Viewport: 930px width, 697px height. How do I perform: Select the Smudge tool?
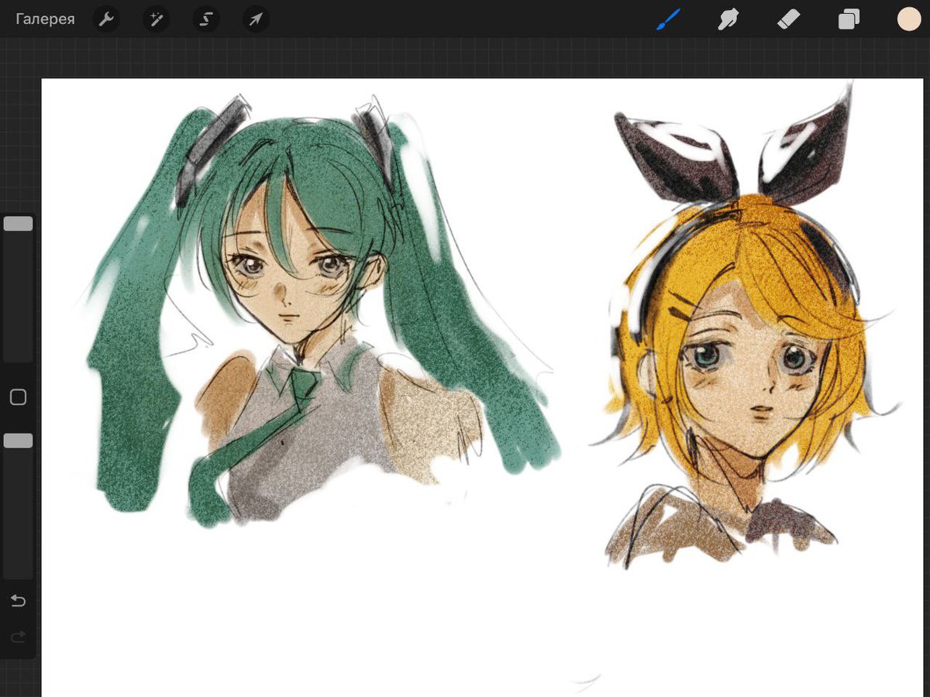point(728,19)
